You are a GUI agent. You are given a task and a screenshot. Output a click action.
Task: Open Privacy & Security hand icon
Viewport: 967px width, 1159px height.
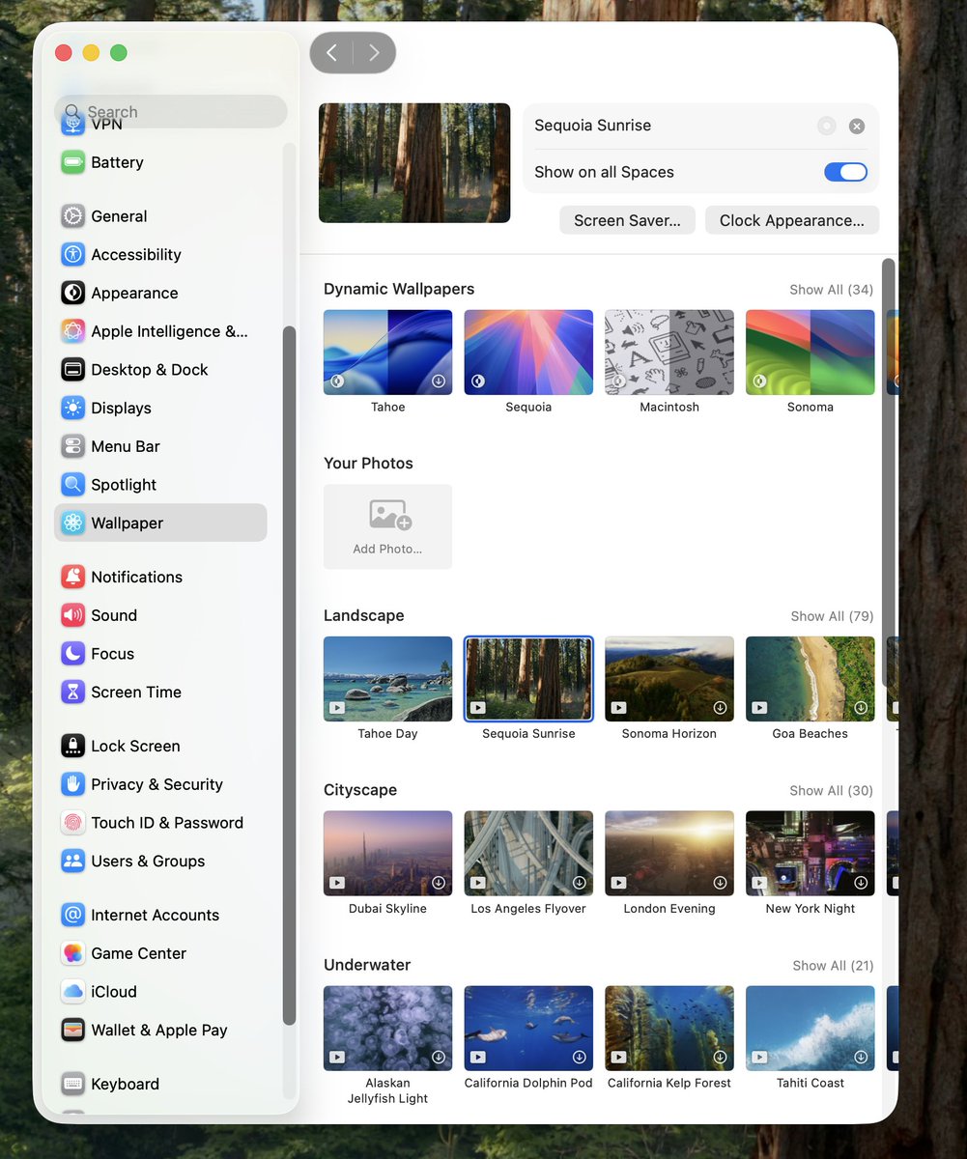(x=73, y=784)
